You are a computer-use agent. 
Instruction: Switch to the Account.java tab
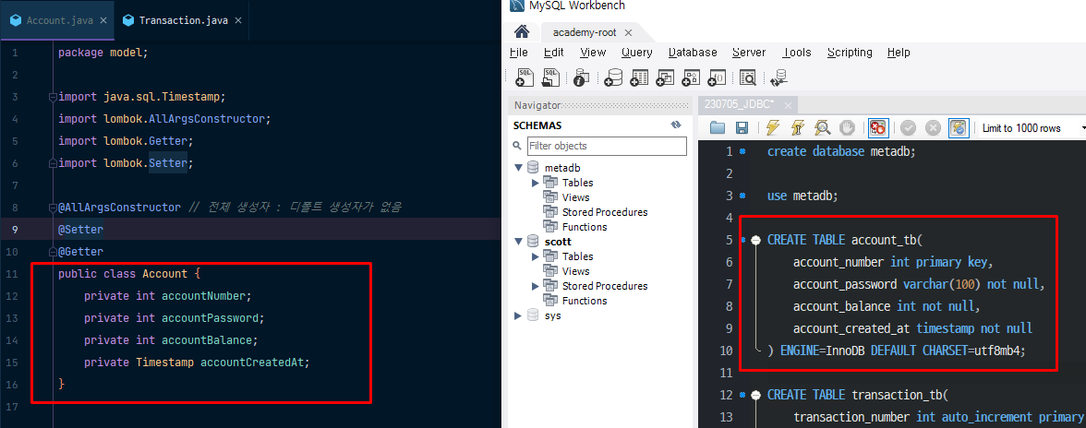point(58,20)
